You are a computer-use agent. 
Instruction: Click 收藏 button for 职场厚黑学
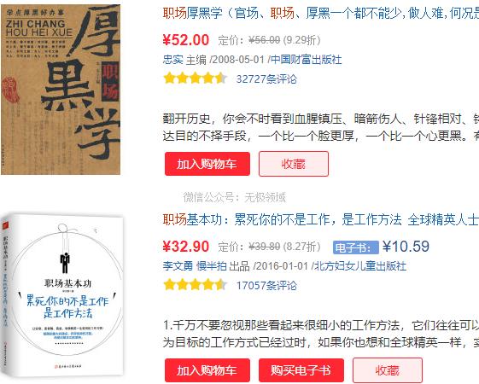(294, 164)
